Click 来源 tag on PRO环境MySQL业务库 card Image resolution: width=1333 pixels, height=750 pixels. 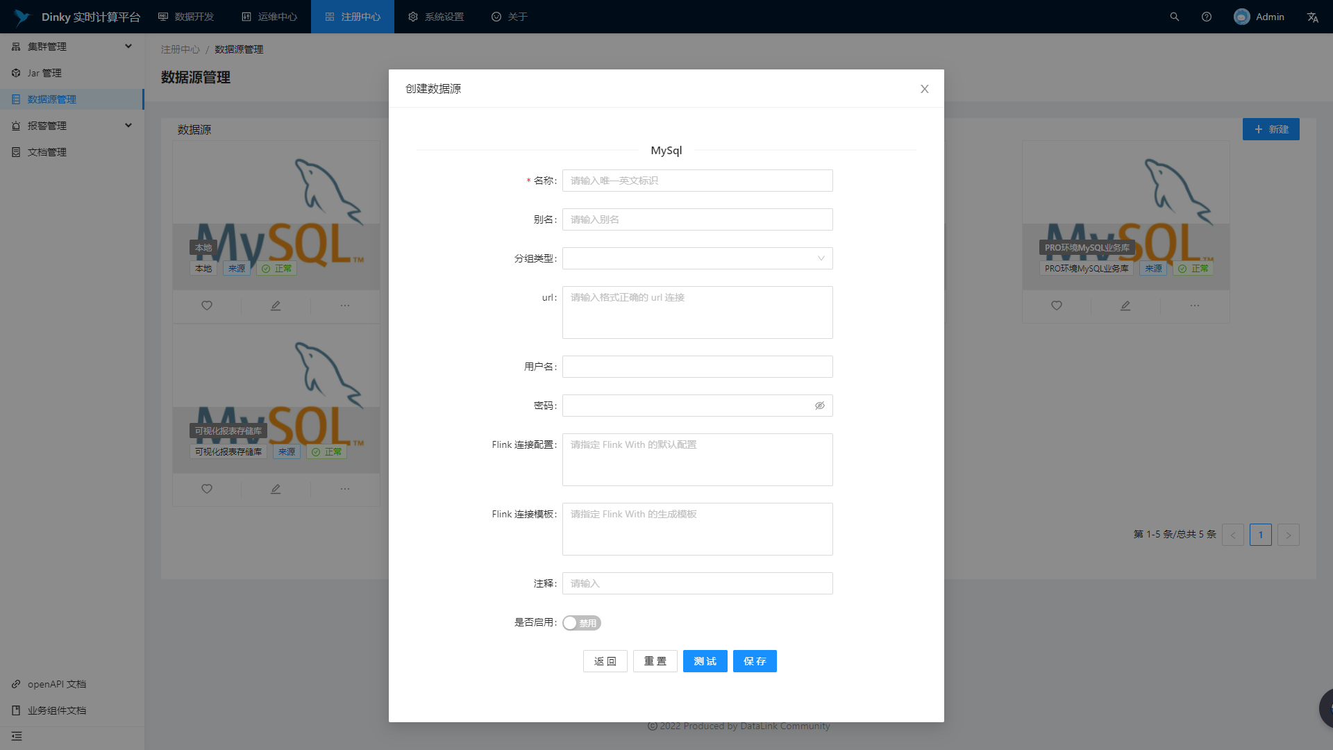coord(1154,269)
